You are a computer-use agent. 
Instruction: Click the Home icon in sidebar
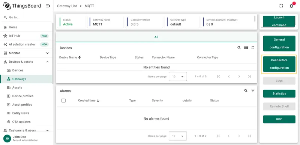pos(5,27)
